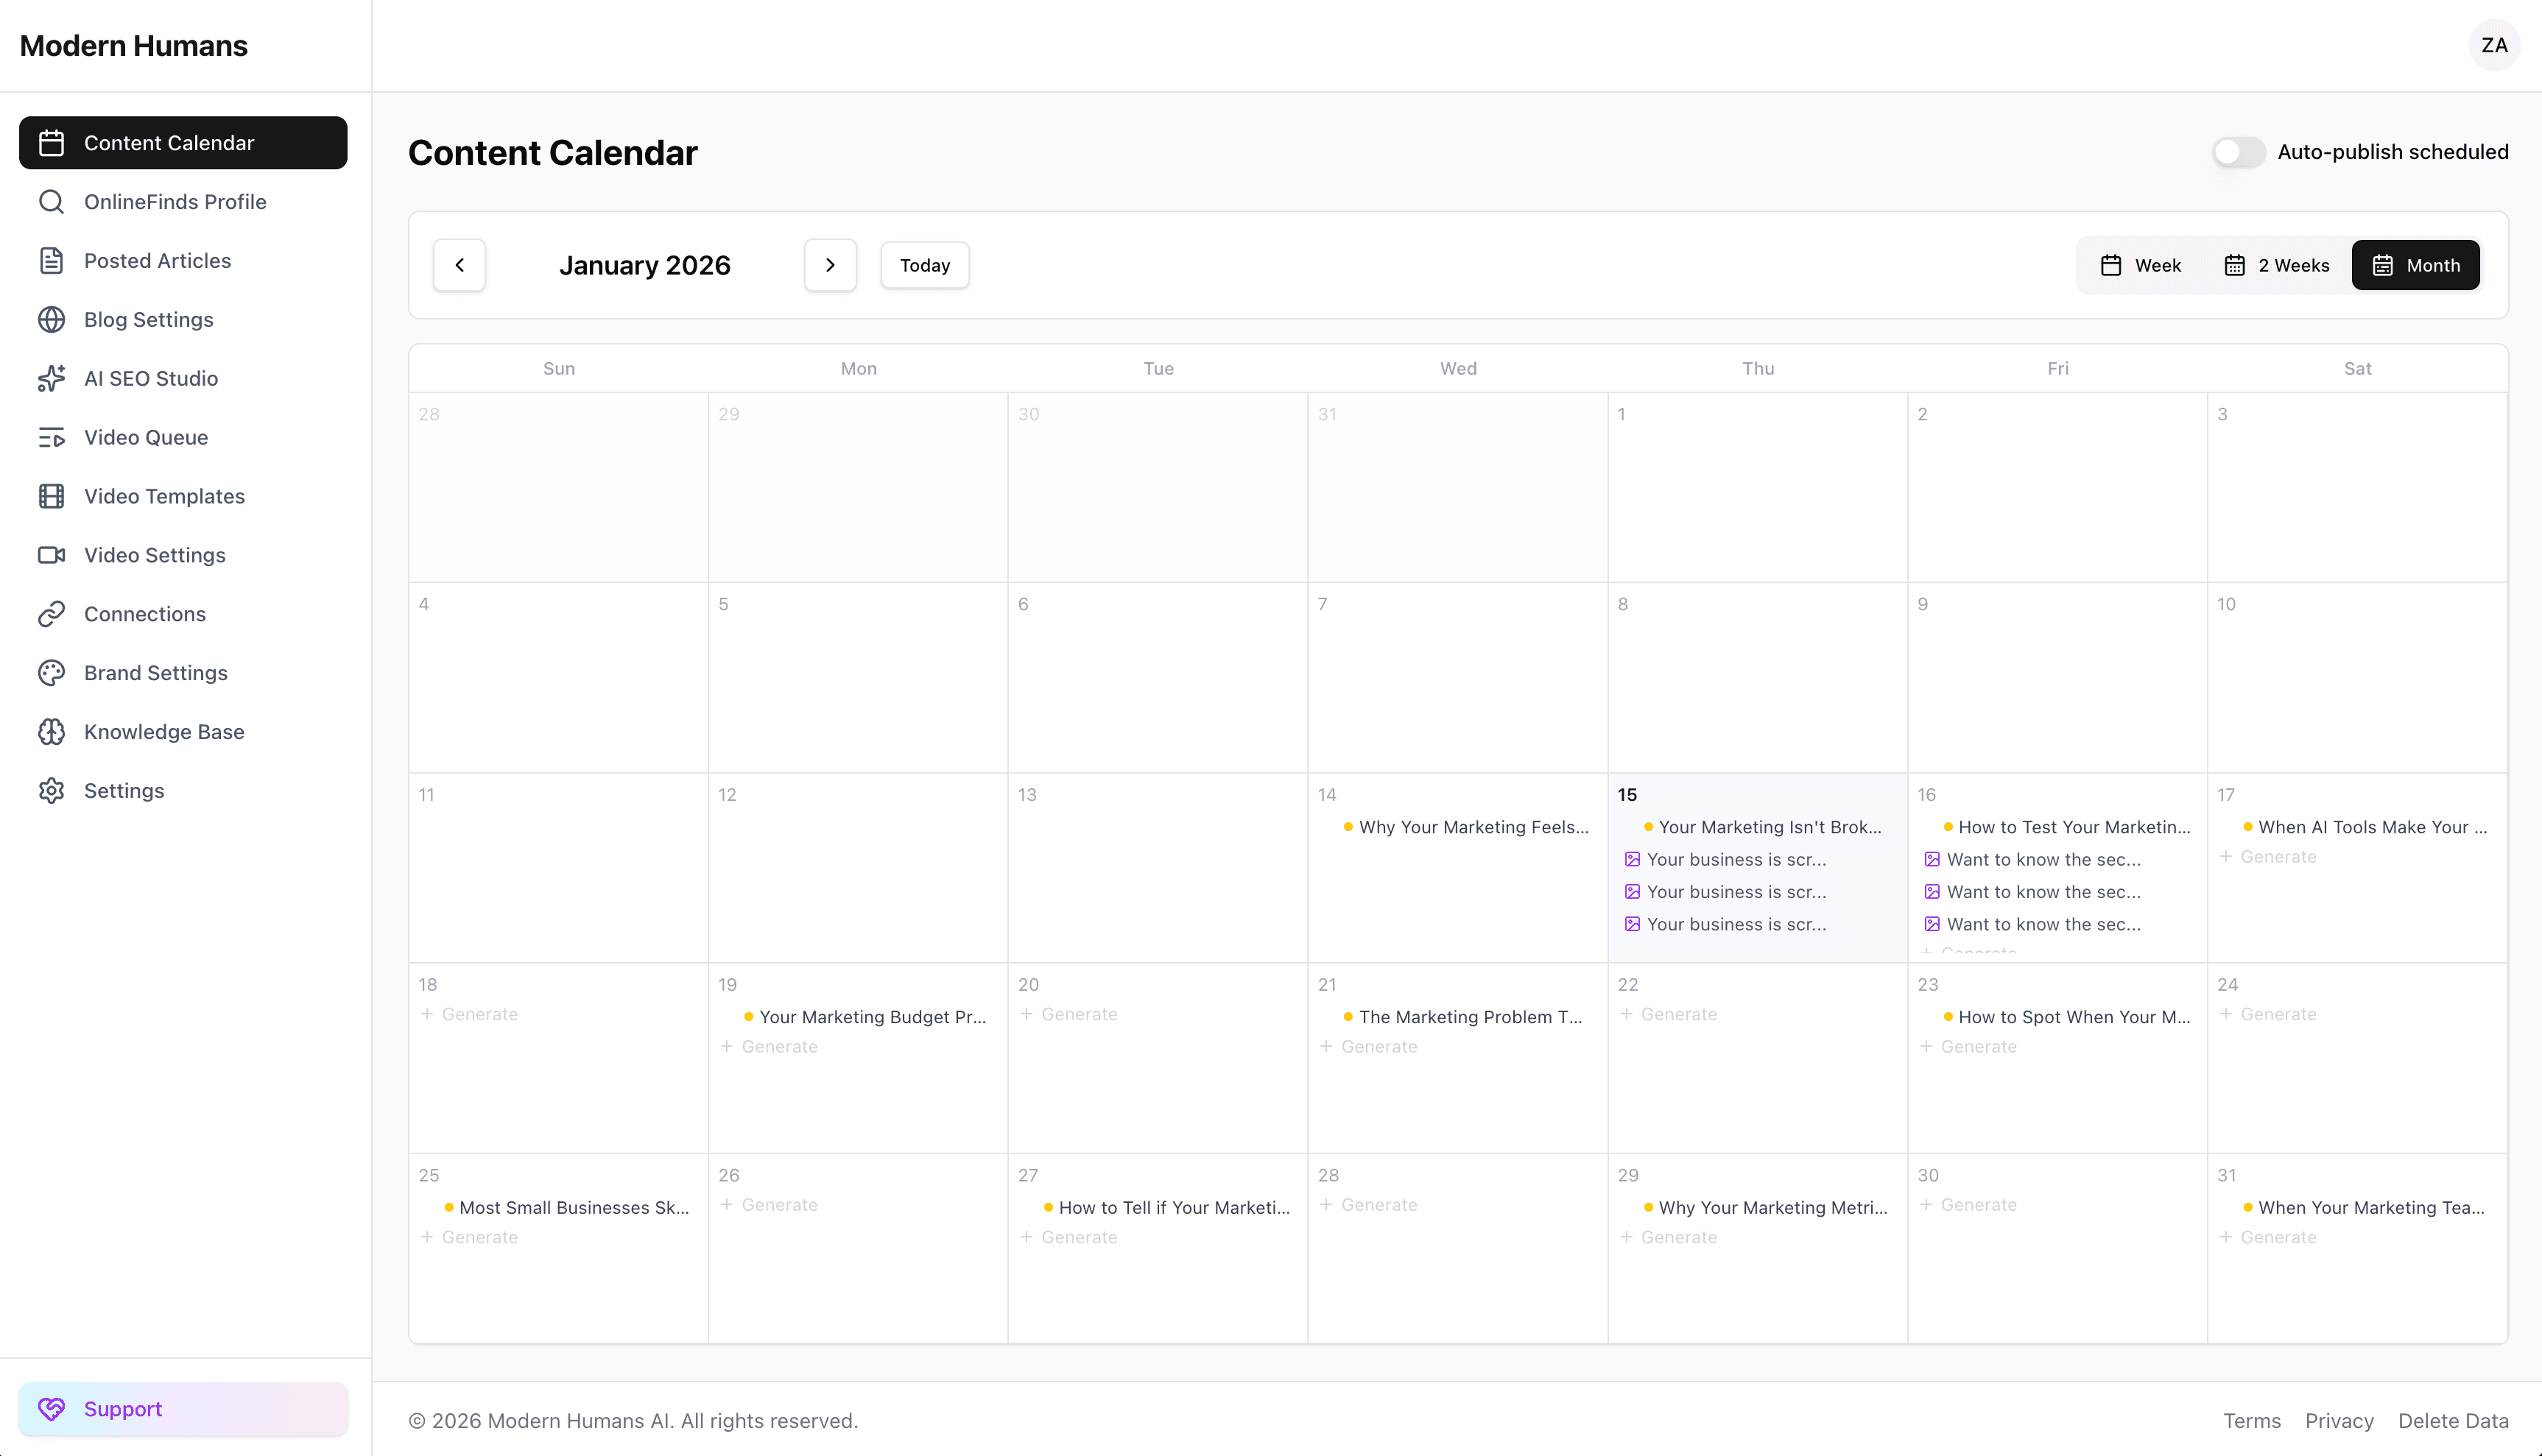Click the Video Templates film icon
This screenshot has width=2542, height=1456.
coord(52,496)
